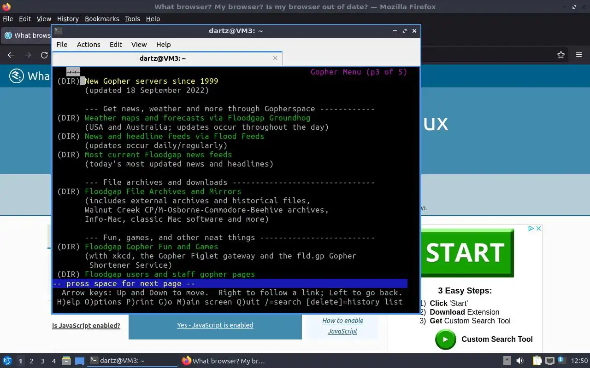Open Firefox's File menu

pyautogui.click(x=8, y=19)
